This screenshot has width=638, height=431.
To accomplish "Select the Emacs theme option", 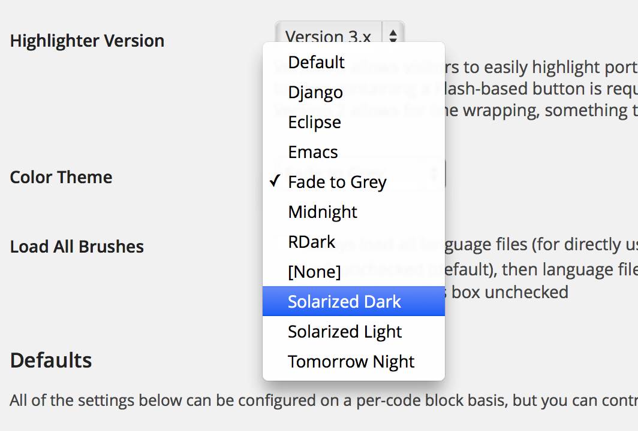I will click(x=313, y=152).
